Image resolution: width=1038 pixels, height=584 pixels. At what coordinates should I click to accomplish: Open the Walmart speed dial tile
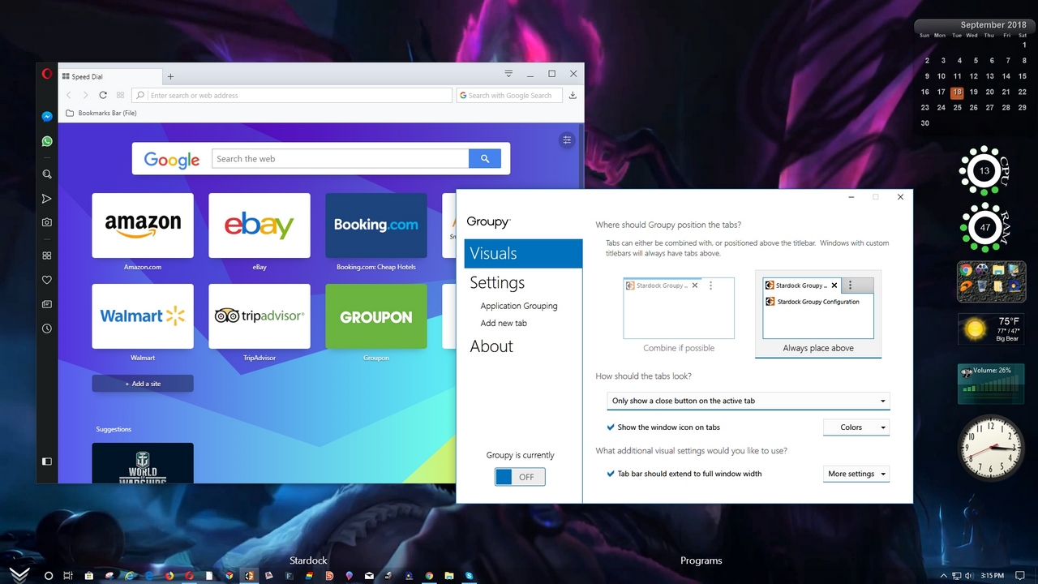pyautogui.click(x=143, y=316)
